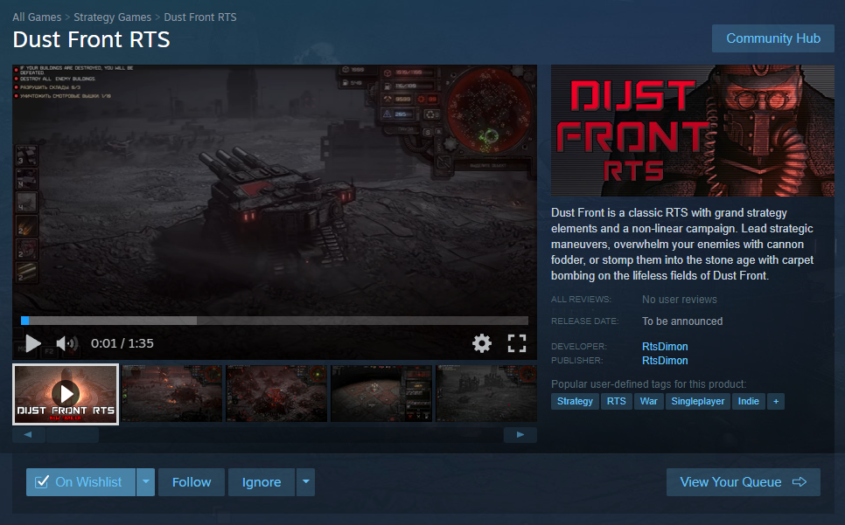Select the Indie tag

point(748,401)
